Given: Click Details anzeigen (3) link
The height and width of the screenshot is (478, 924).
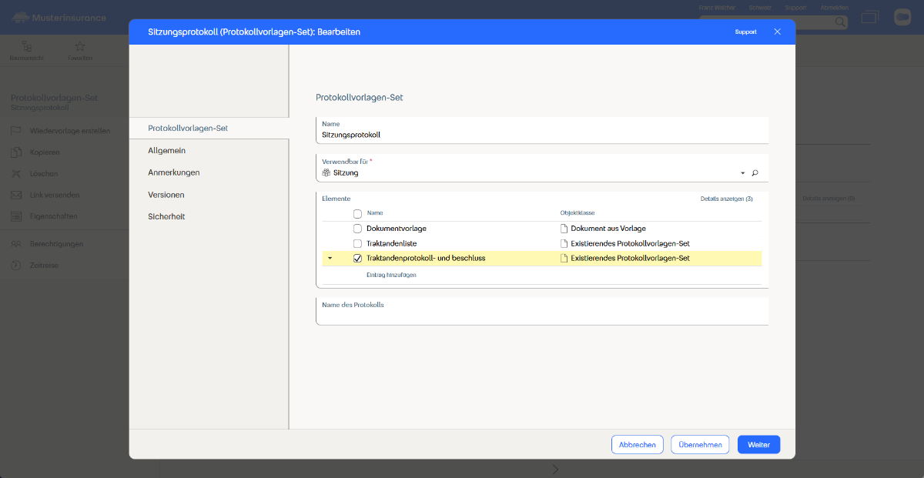Looking at the screenshot, I should coord(726,199).
